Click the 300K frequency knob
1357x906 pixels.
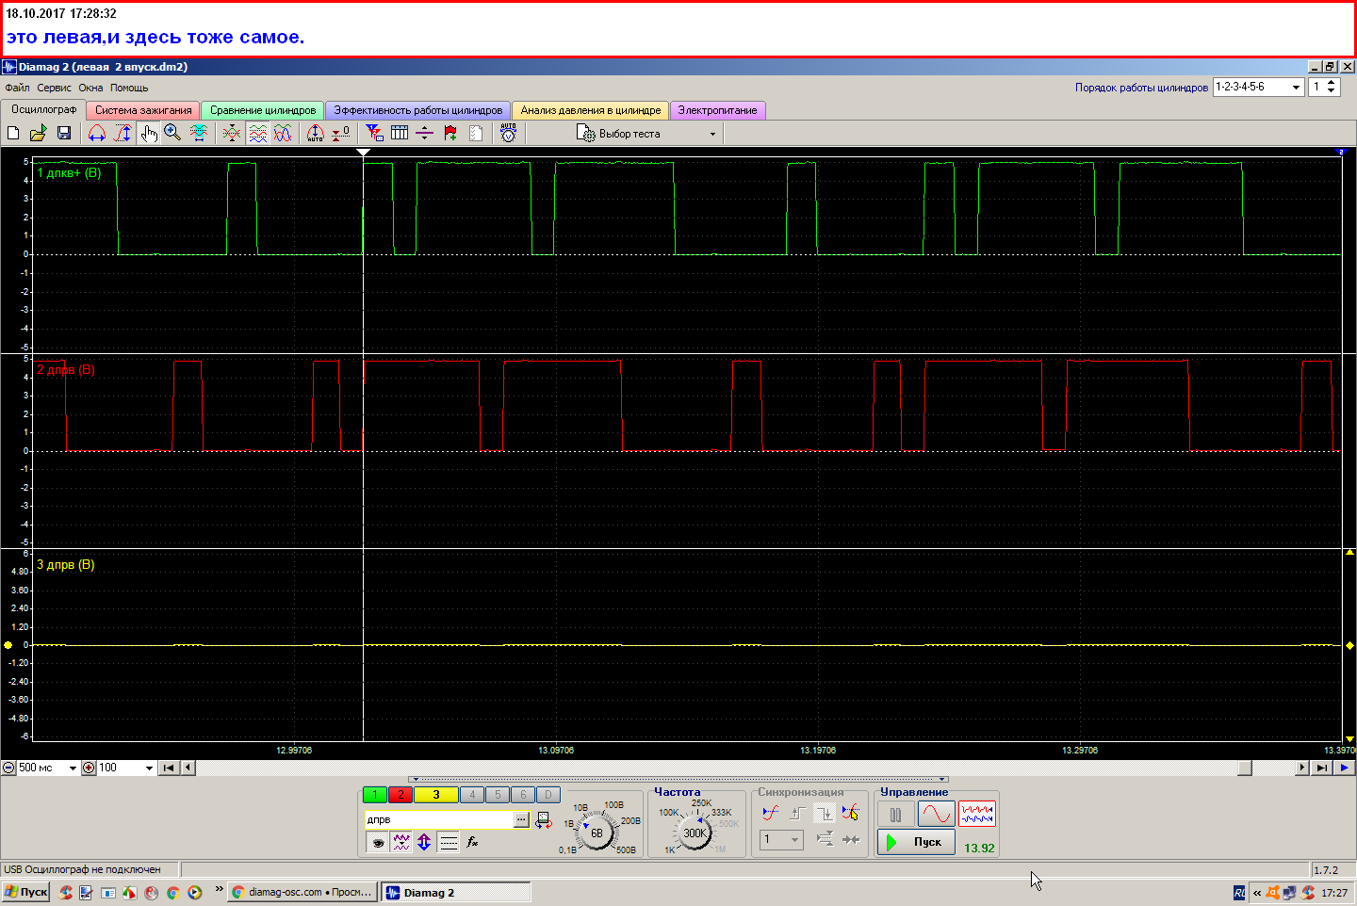tap(695, 833)
